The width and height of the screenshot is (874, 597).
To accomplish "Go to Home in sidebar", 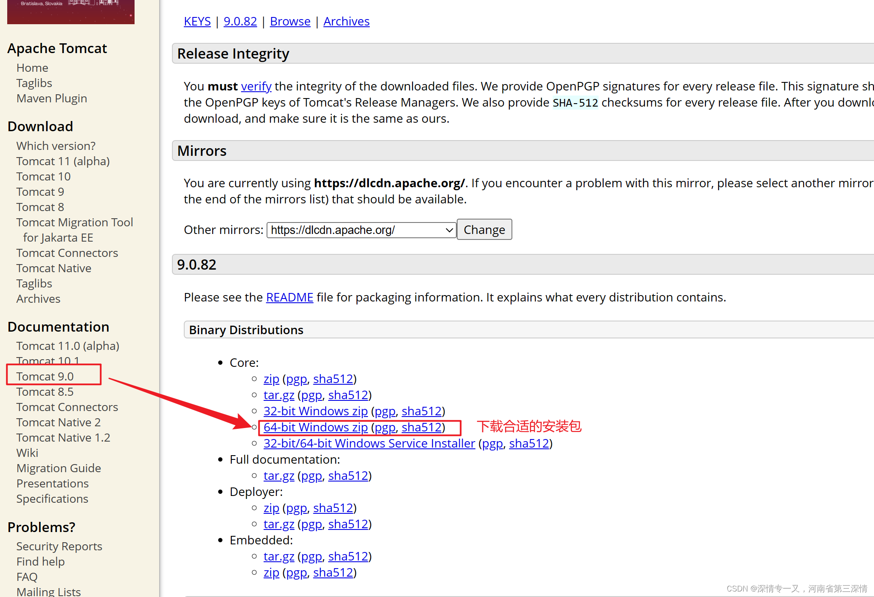I will [32, 68].
